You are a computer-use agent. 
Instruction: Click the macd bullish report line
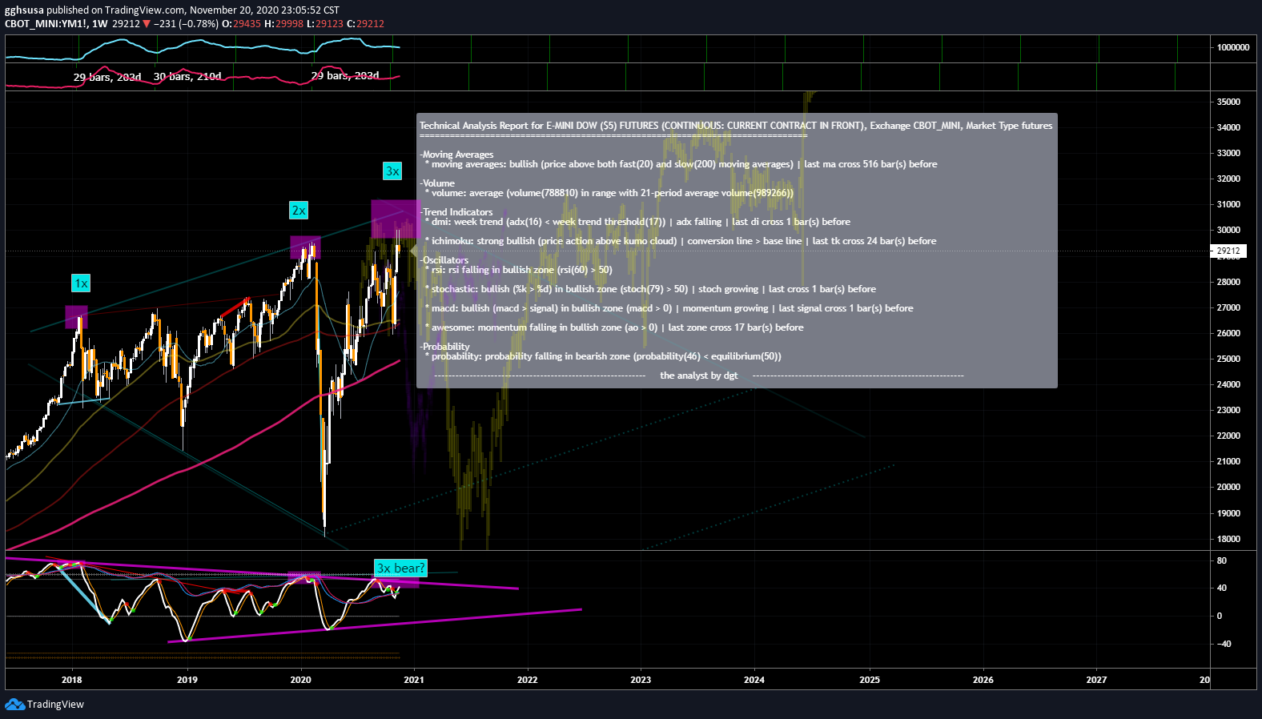(x=669, y=308)
